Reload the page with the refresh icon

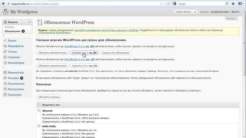(x=168, y=4)
